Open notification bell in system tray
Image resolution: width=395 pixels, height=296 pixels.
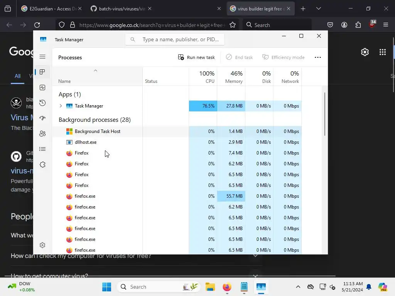click(x=369, y=287)
